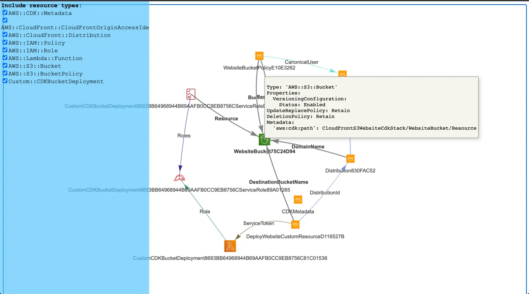
Task: Select the CanonicalUser edge label
Action: pyautogui.click(x=302, y=62)
